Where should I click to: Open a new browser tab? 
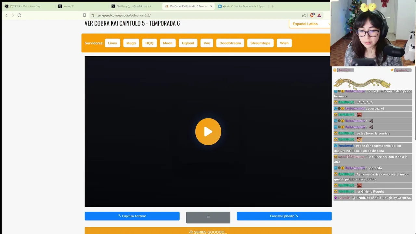(x=272, y=6)
